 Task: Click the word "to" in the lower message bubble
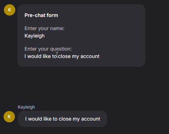[x=55, y=119]
